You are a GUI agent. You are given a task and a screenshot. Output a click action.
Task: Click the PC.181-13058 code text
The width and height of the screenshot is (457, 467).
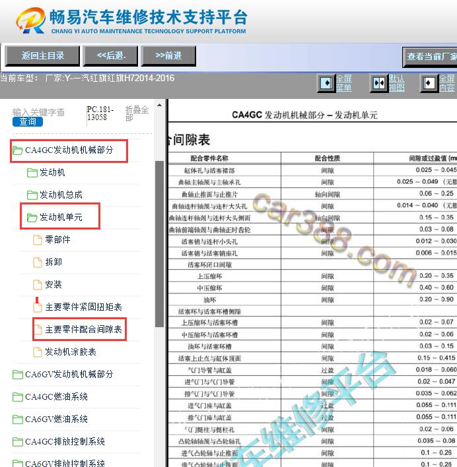pyautogui.click(x=100, y=113)
